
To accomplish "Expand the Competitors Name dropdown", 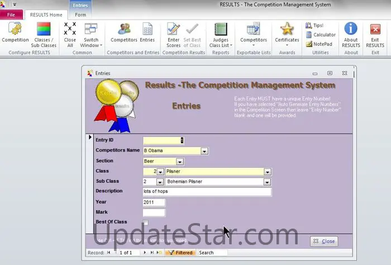I will click(204, 151).
